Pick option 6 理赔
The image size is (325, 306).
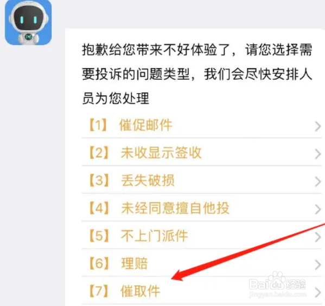pos(201,264)
